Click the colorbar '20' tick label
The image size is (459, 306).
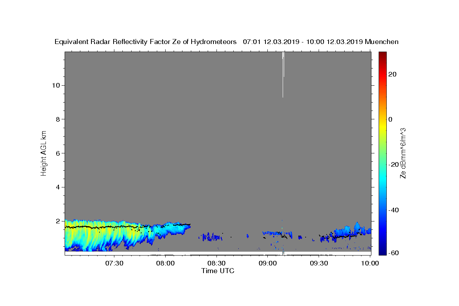pos(392,74)
